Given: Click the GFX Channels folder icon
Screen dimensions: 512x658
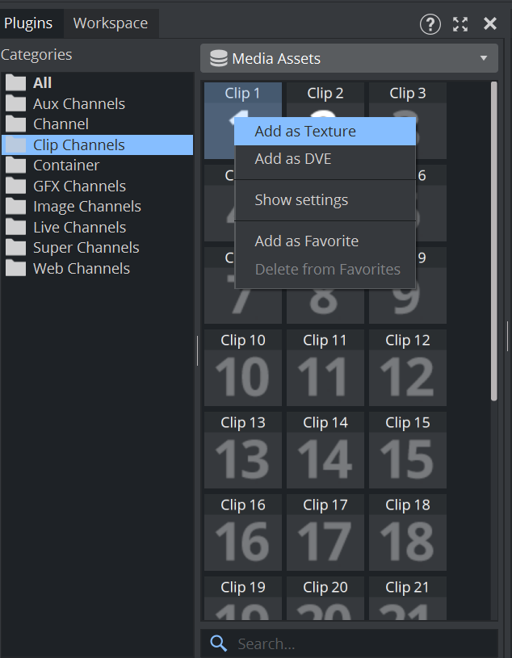Looking at the screenshot, I should [x=16, y=186].
